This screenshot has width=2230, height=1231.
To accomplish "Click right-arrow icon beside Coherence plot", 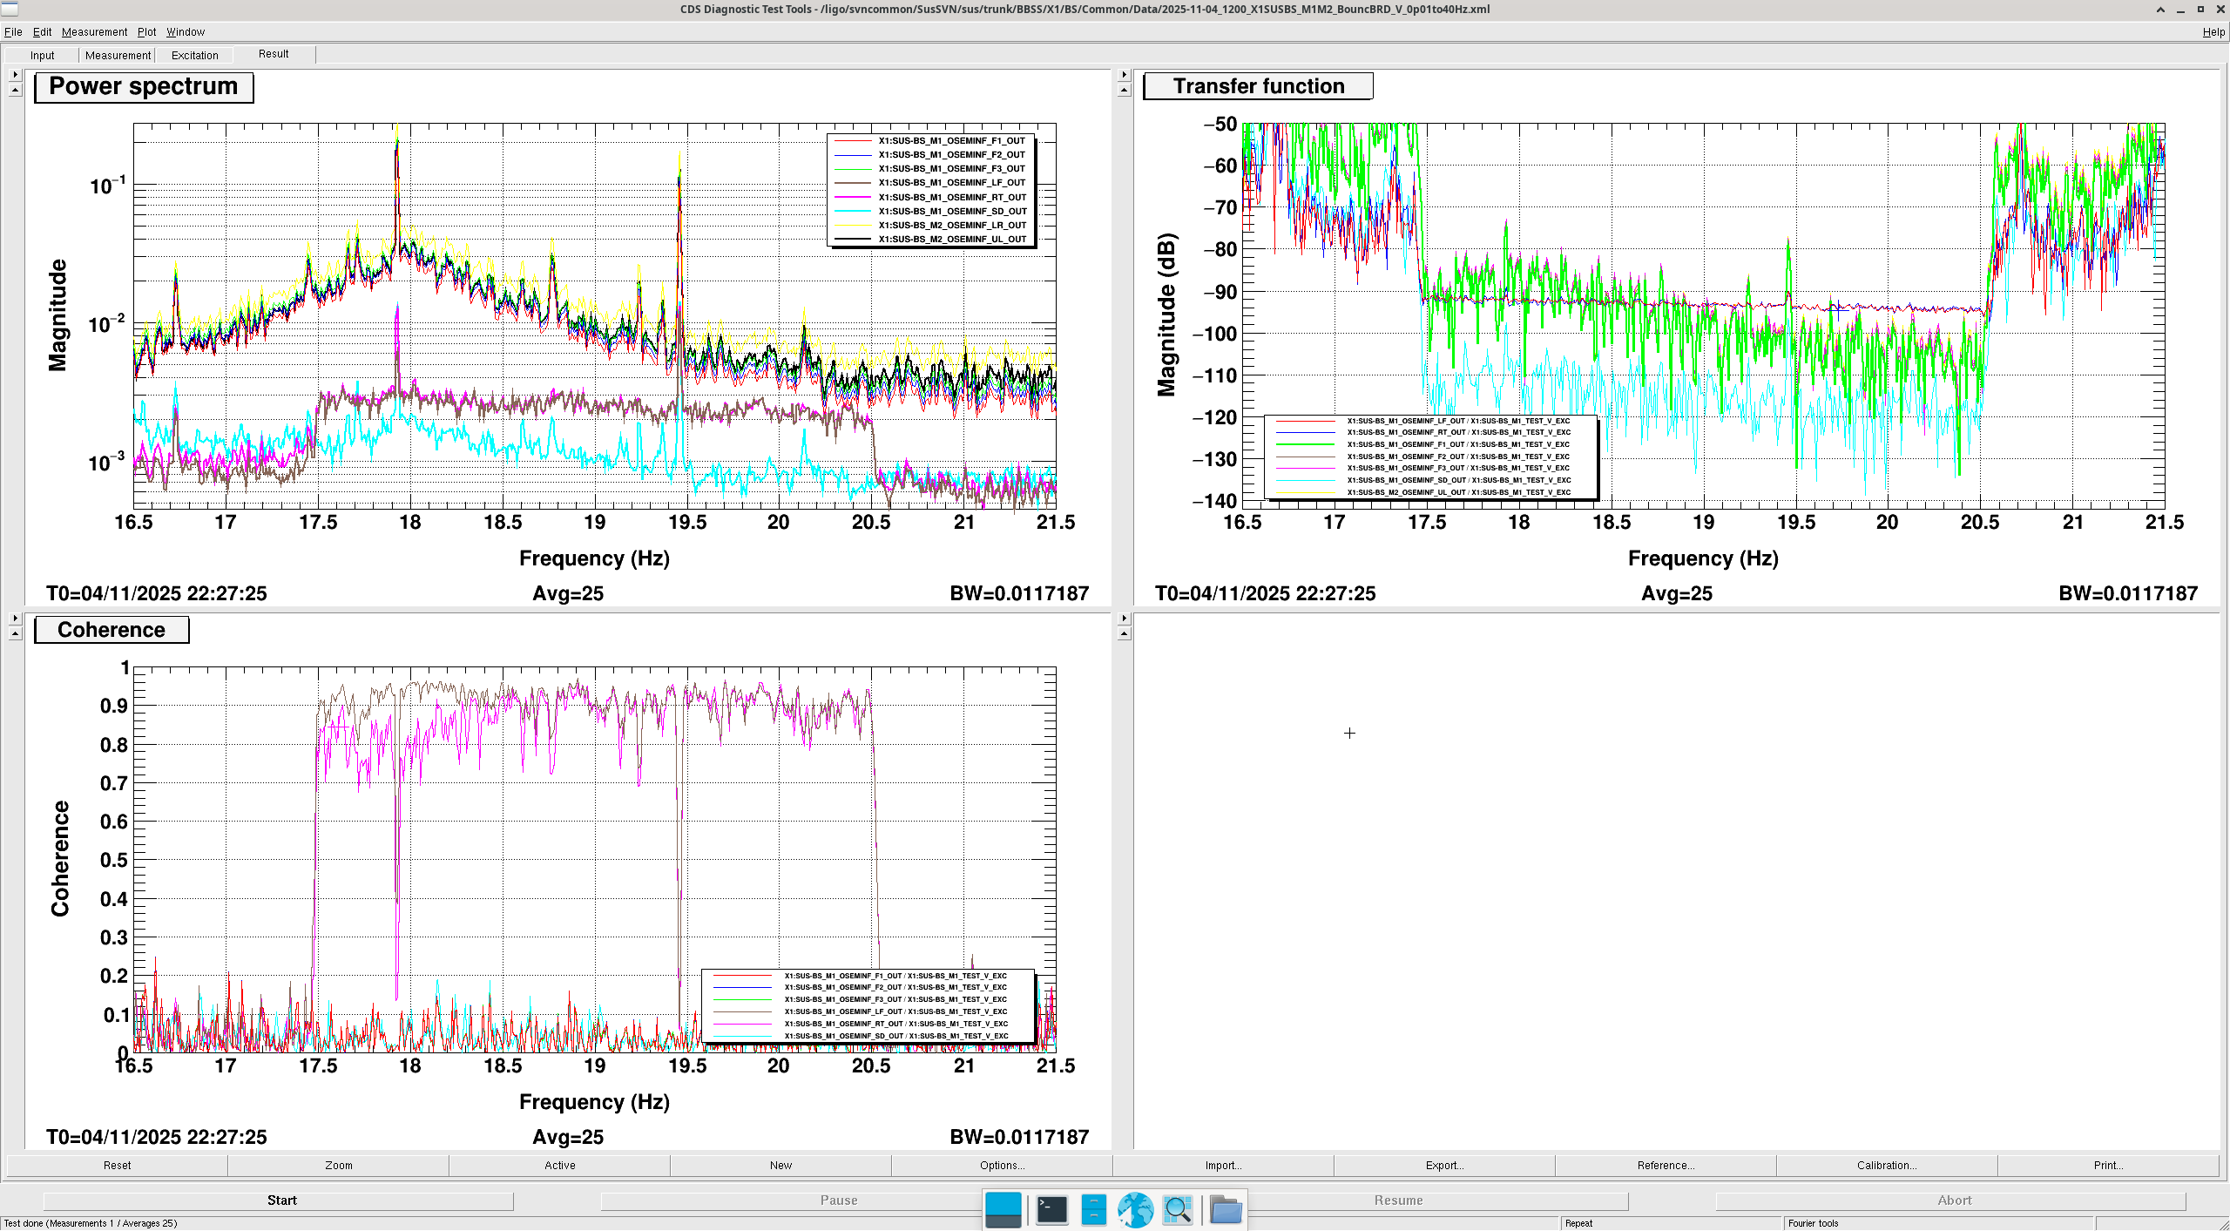I will (x=15, y=619).
